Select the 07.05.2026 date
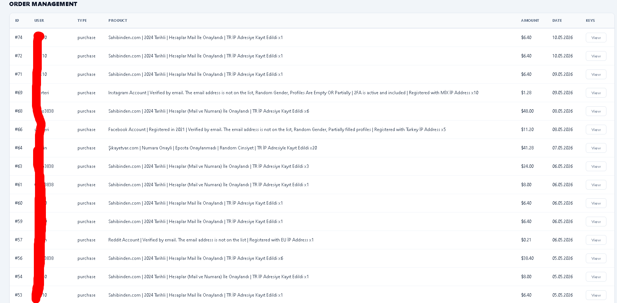617x303 pixels. (x=562, y=148)
